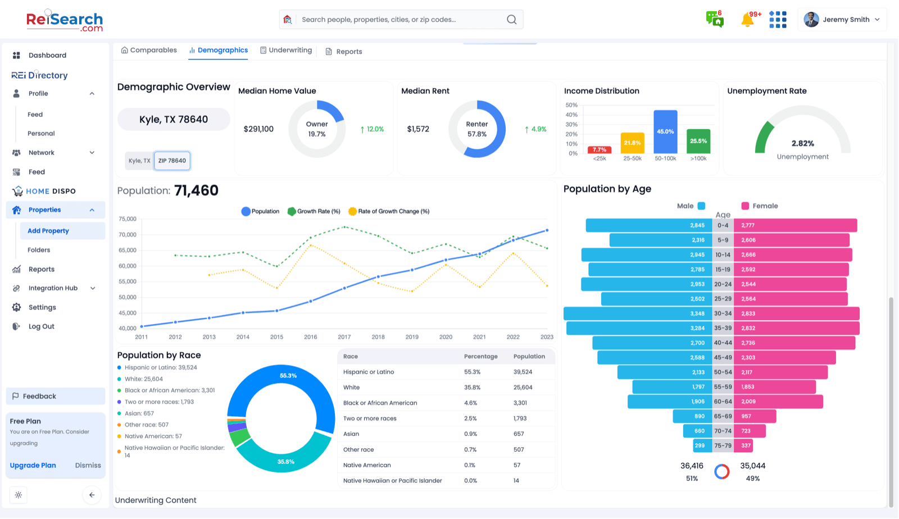Open the chat messages icon
Screen dimensions: 899x519
pyautogui.click(x=715, y=19)
